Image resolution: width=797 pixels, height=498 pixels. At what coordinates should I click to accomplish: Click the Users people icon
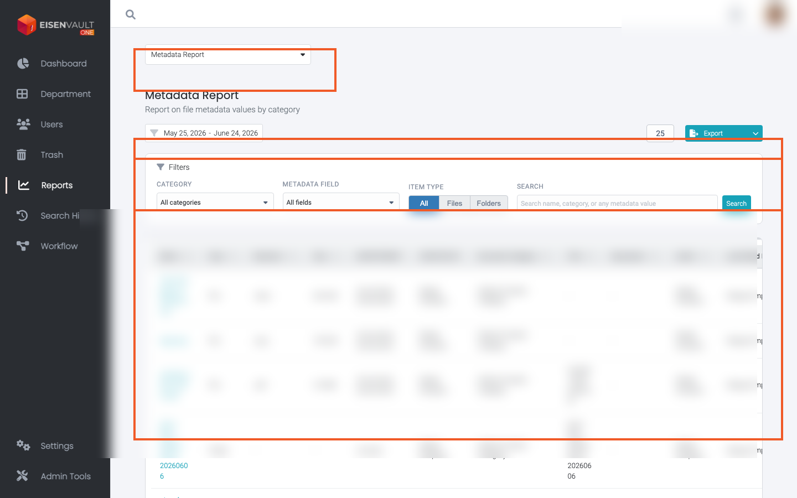[x=23, y=124]
